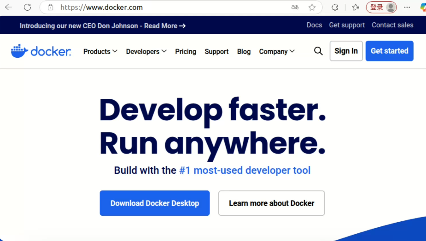Go to the Blog nav item
Viewport: 426px width, 241px height.
244,51
